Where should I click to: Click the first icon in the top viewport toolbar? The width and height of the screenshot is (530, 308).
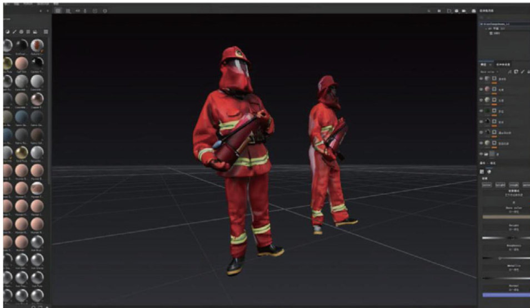coord(58,11)
